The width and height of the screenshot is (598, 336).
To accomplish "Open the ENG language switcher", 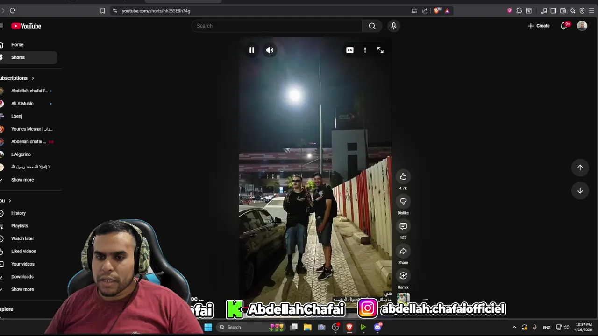I will coord(547,328).
